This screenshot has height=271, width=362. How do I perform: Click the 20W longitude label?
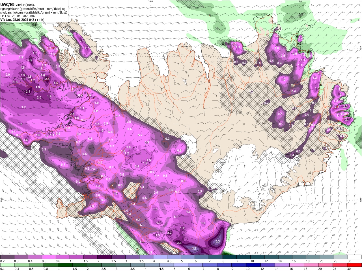coord(150,1)
